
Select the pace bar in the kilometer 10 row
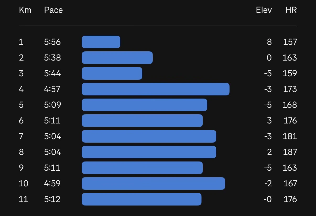click(x=153, y=183)
